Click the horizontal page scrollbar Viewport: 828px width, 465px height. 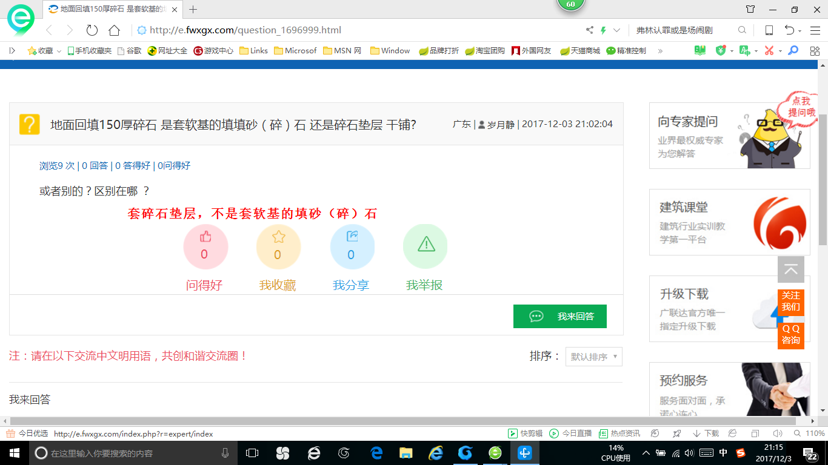[x=403, y=421]
